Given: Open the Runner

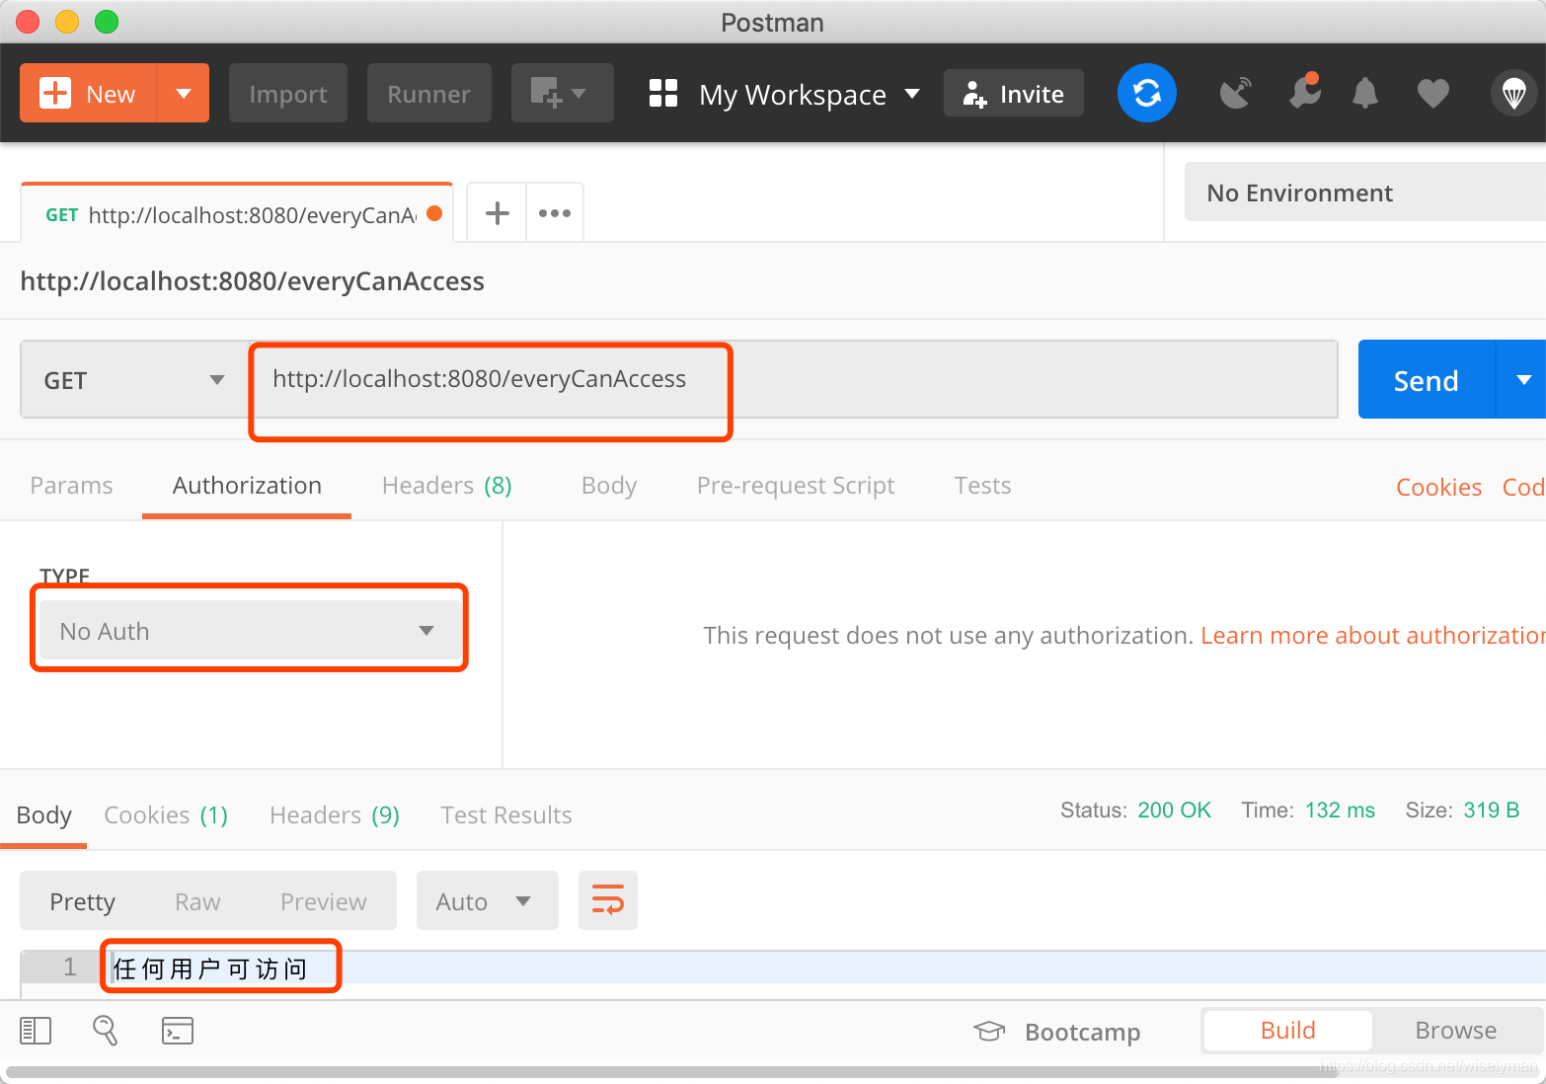Looking at the screenshot, I should (x=428, y=94).
